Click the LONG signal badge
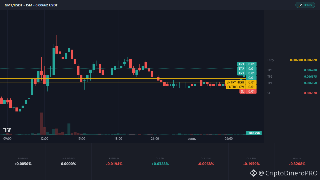320x180 pixels. [x=305, y=5]
